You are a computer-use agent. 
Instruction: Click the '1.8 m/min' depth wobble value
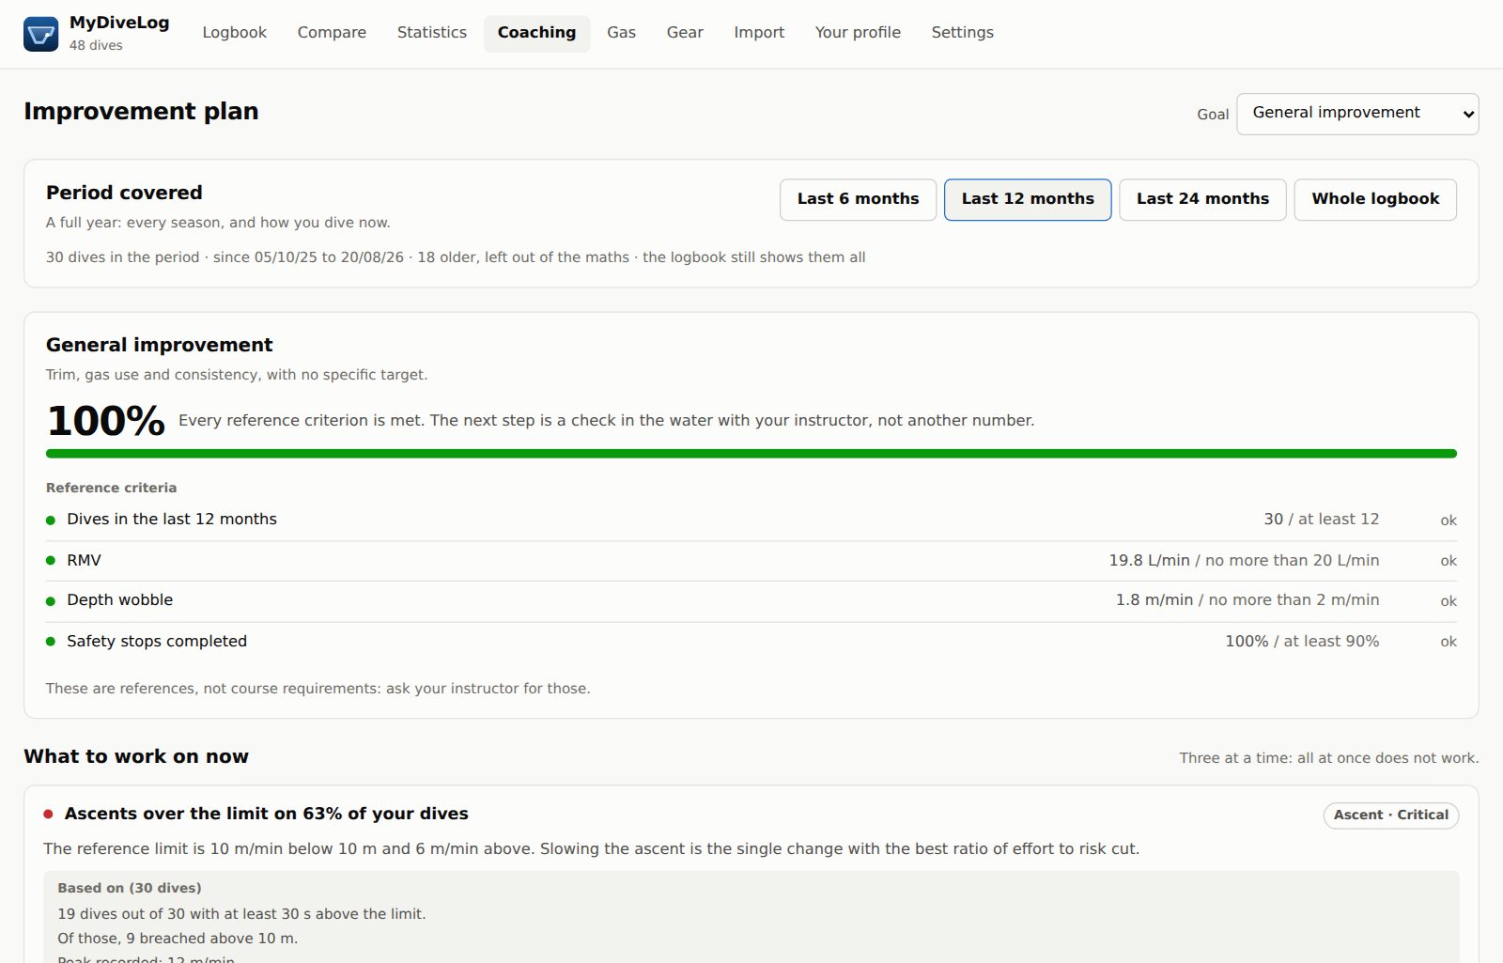click(x=1154, y=600)
